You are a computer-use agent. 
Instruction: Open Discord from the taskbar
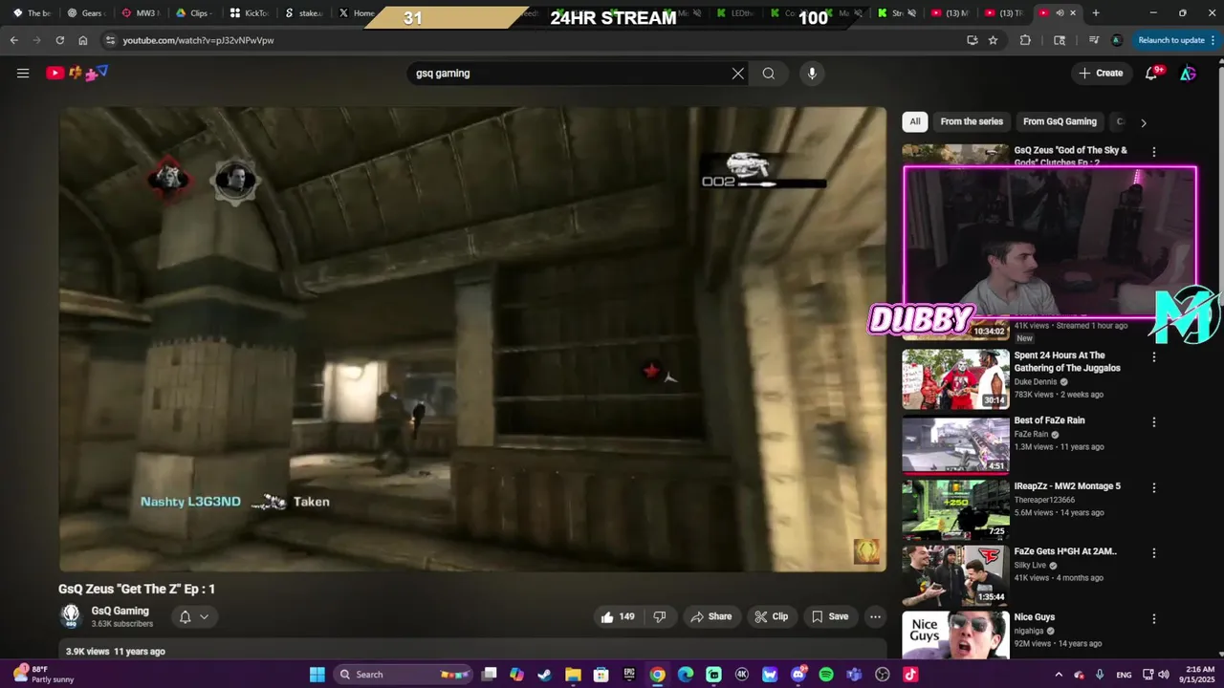tap(798, 675)
